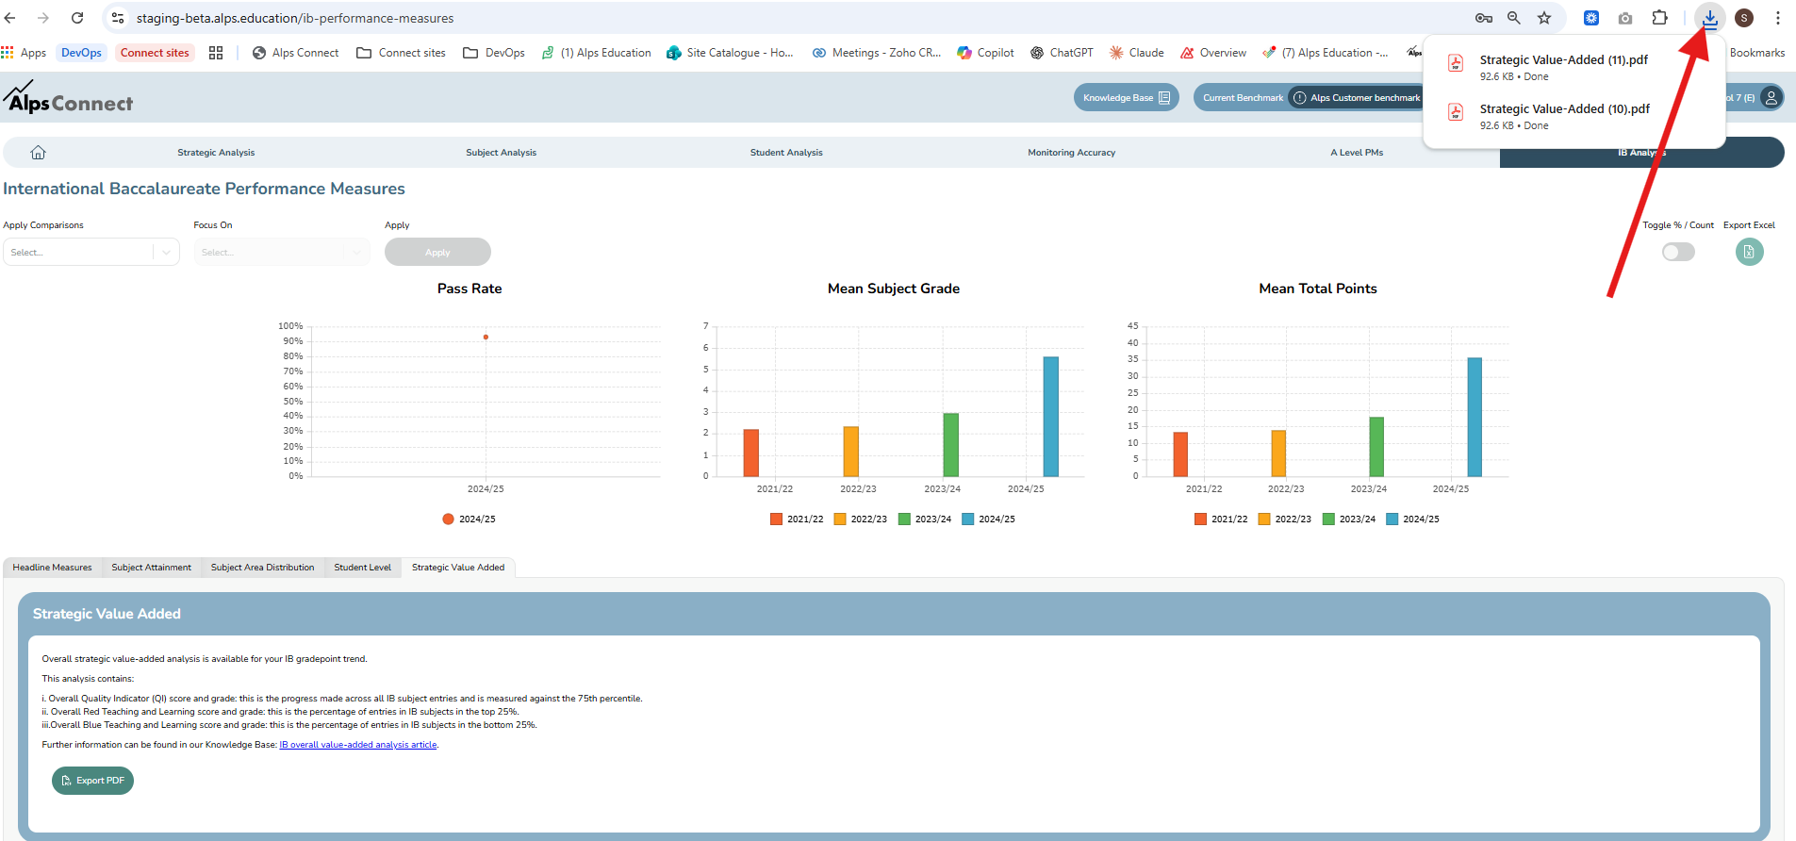The width and height of the screenshot is (1796, 841).
Task: Open the user profile icon
Action: click(1771, 97)
